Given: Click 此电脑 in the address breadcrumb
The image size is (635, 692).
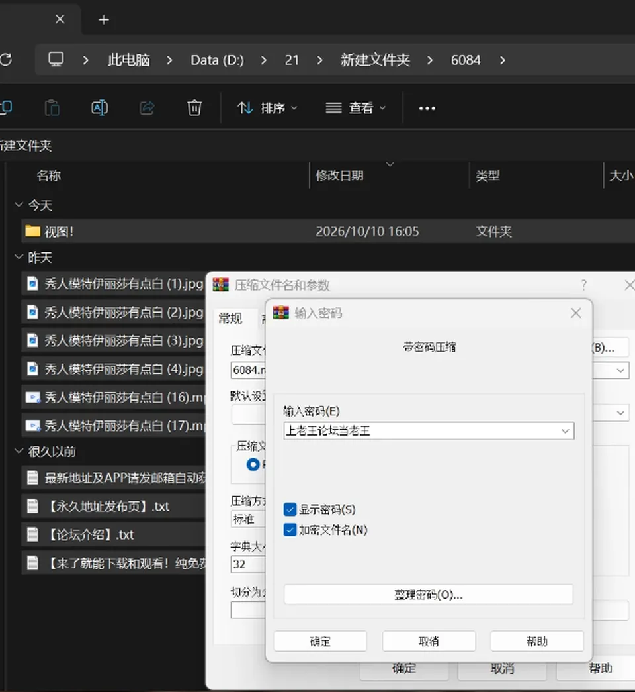Looking at the screenshot, I should pos(129,60).
